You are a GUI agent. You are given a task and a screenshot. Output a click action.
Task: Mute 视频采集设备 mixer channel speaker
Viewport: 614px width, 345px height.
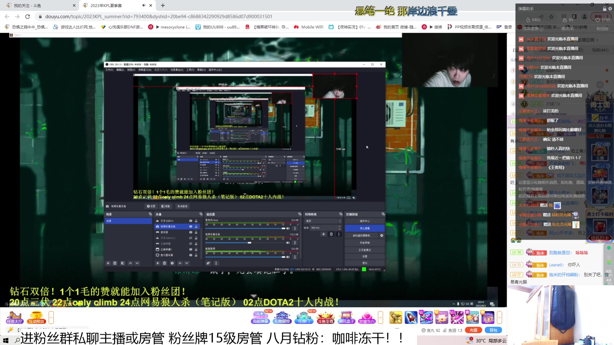[x=288, y=243]
